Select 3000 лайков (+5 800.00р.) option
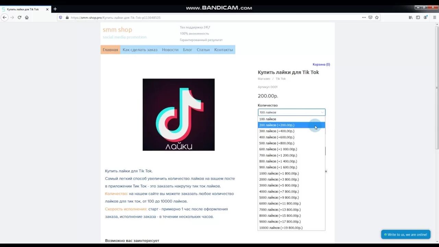This screenshot has height=247, width=439. (x=292, y=186)
